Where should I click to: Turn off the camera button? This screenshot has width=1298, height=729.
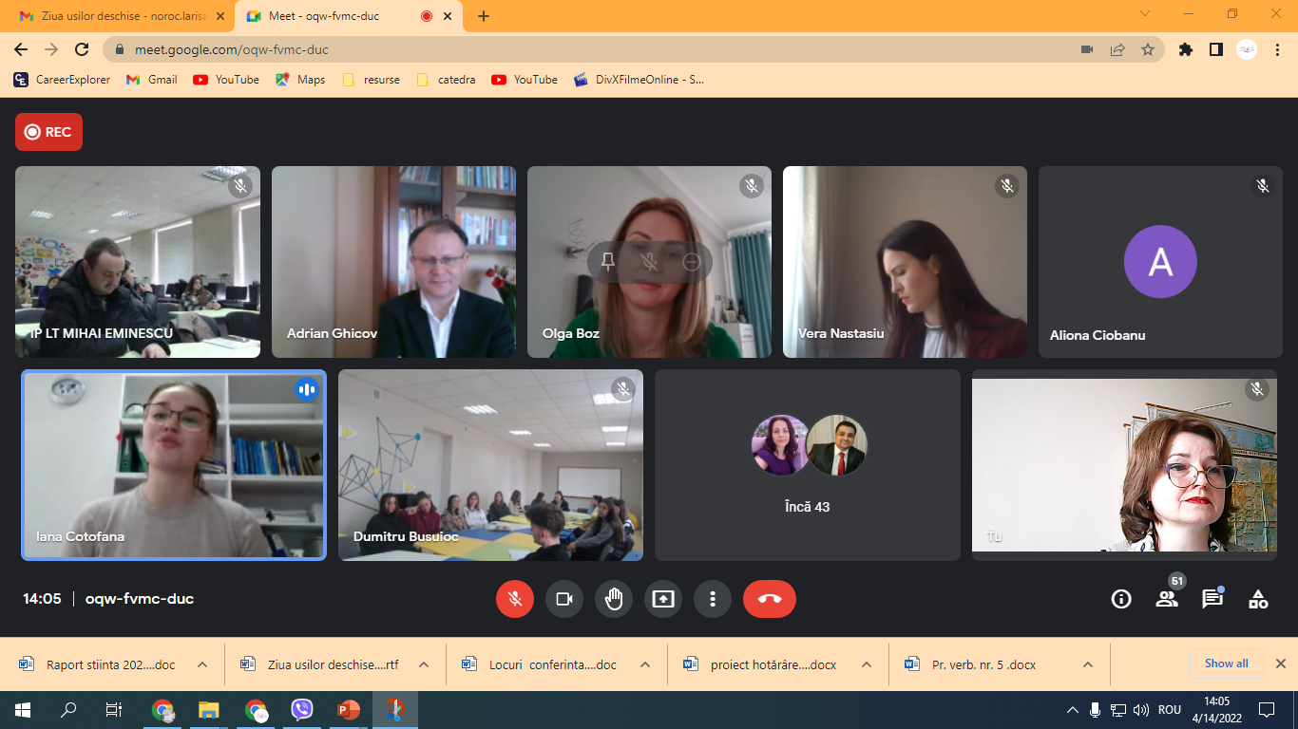coord(564,599)
